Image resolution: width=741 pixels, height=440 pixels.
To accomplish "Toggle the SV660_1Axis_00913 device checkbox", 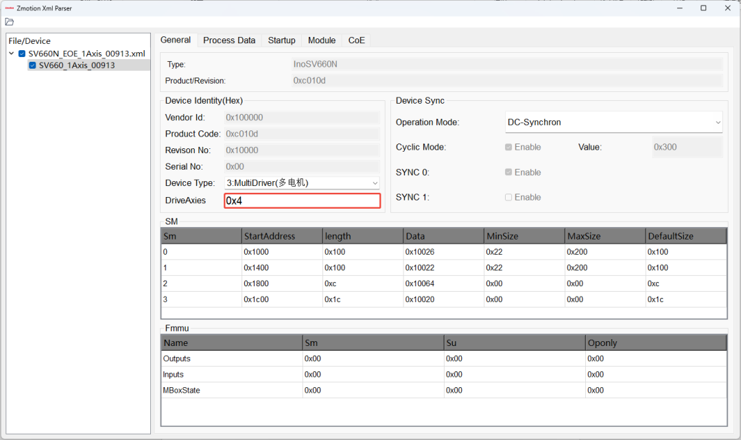I will click(33, 65).
